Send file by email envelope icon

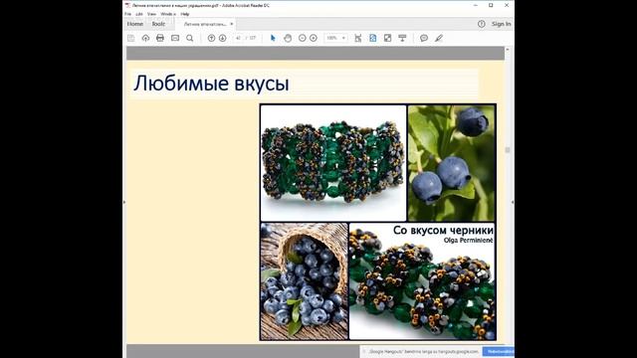click(175, 38)
